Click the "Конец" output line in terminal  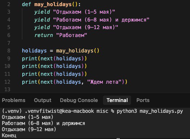click(9, 135)
